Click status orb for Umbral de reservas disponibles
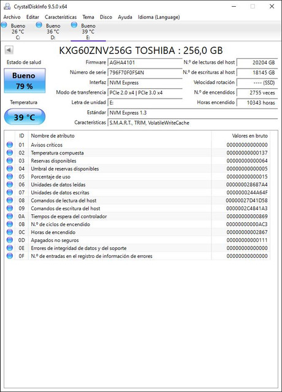 point(10,168)
